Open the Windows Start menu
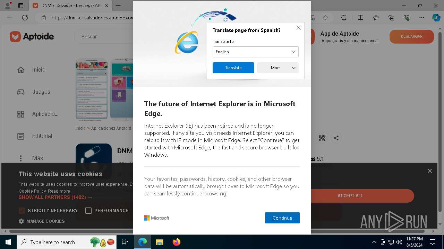444x249 pixels. tap(8, 242)
